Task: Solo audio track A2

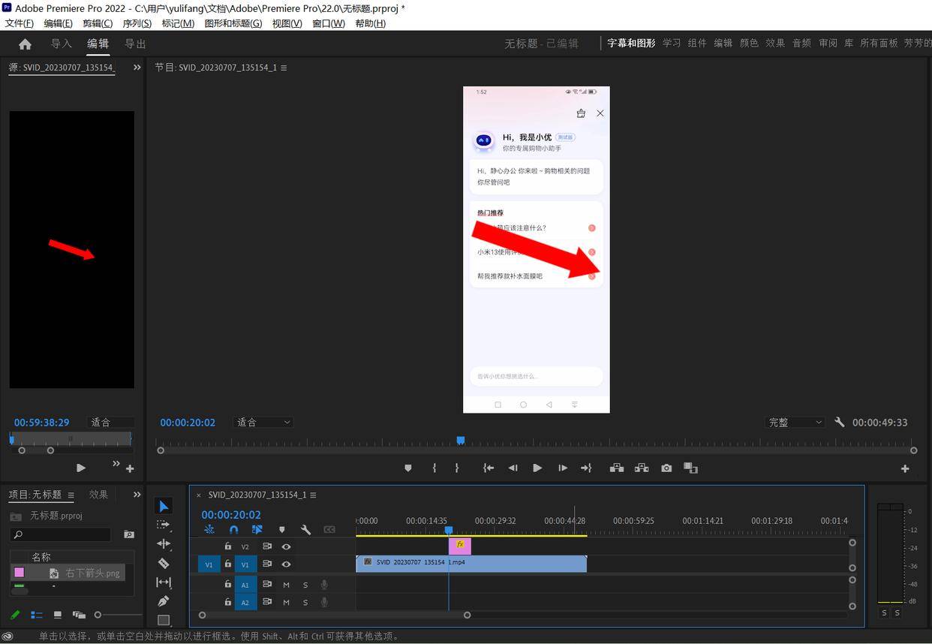Action: click(305, 603)
